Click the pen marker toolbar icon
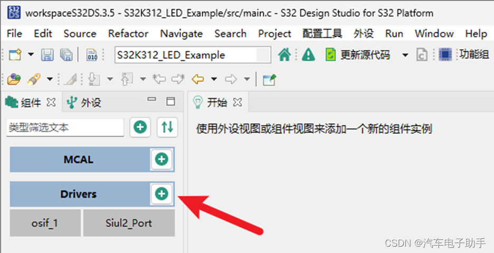 (34, 79)
